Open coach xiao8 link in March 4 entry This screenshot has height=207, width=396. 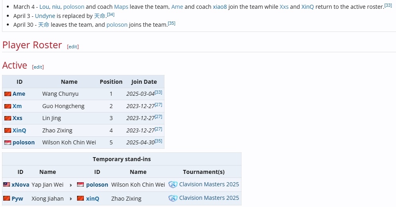220,7
